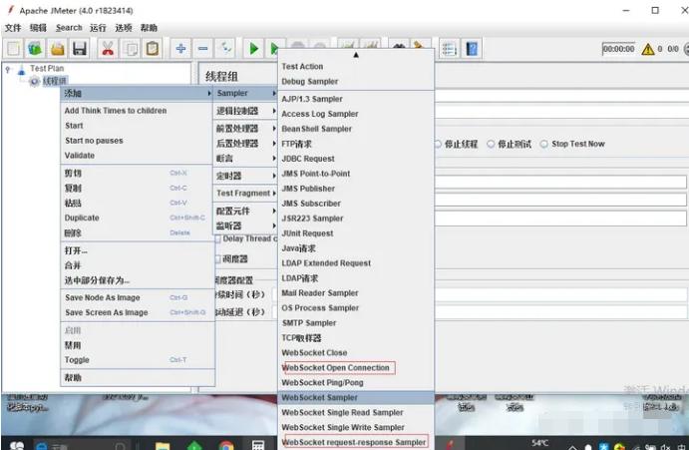Click the Paste clipboard icon
Screen dimensions: 689x450
153,48
